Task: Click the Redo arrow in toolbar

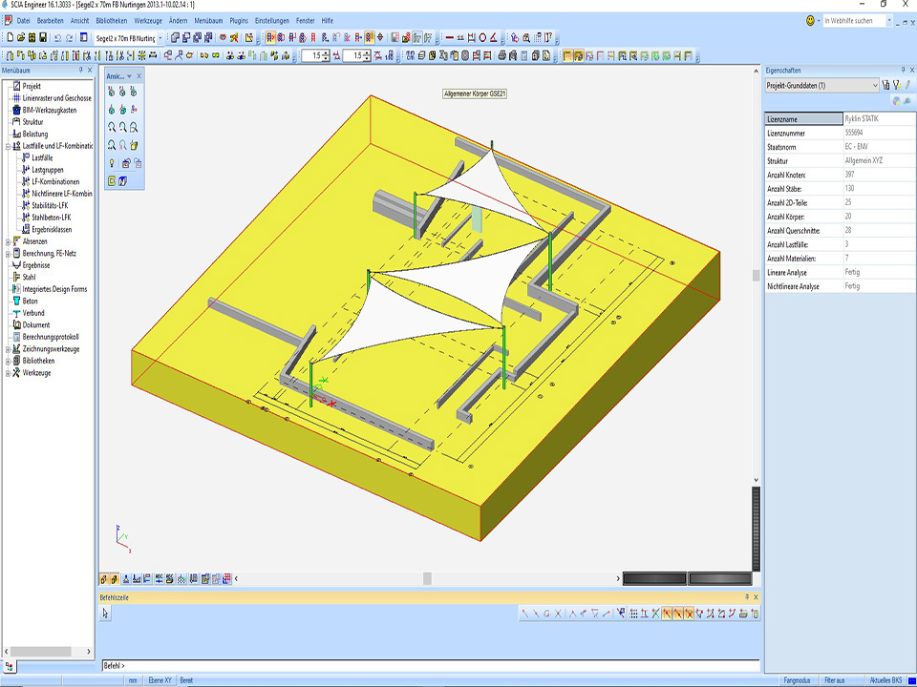Action: click(x=71, y=37)
